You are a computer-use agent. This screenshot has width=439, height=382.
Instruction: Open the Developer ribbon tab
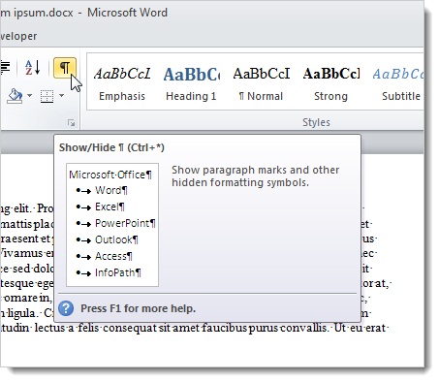click(18, 36)
